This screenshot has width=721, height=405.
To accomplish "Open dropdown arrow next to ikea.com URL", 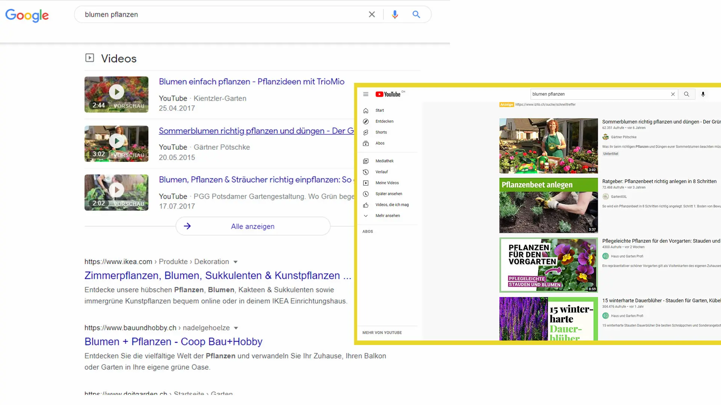I will click(235, 262).
